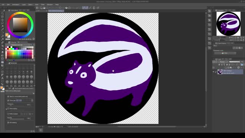Click the second icon in right dock column
This screenshot has height=138, width=245.
[209, 16]
